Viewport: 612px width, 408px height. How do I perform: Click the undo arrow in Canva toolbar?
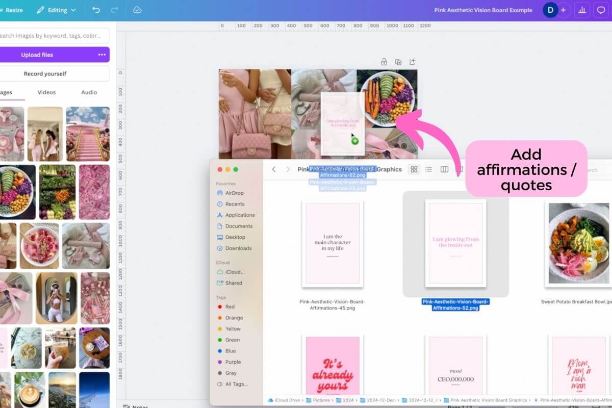click(96, 10)
